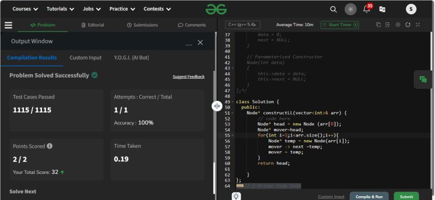The height and width of the screenshot is (200, 435).
Task: Click the lightbulb hint icon
Action: (x=236, y=196)
